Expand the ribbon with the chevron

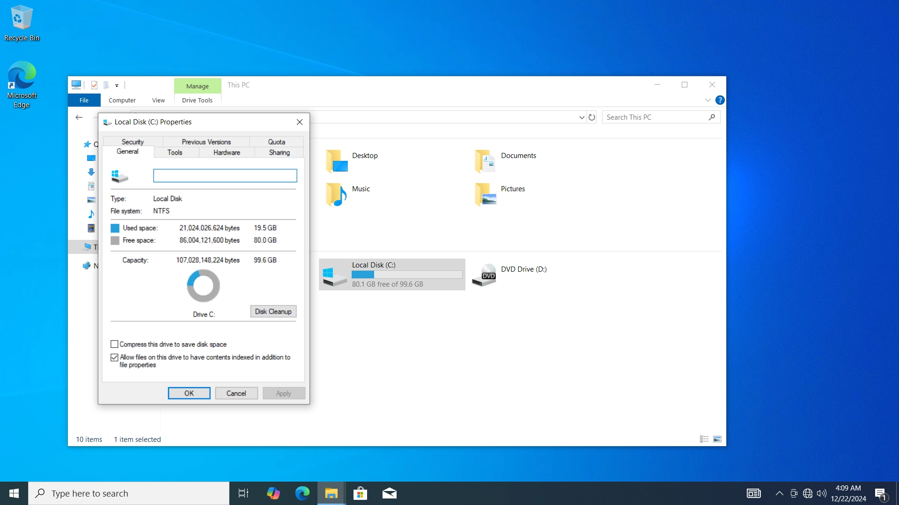(x=707, y=100)
